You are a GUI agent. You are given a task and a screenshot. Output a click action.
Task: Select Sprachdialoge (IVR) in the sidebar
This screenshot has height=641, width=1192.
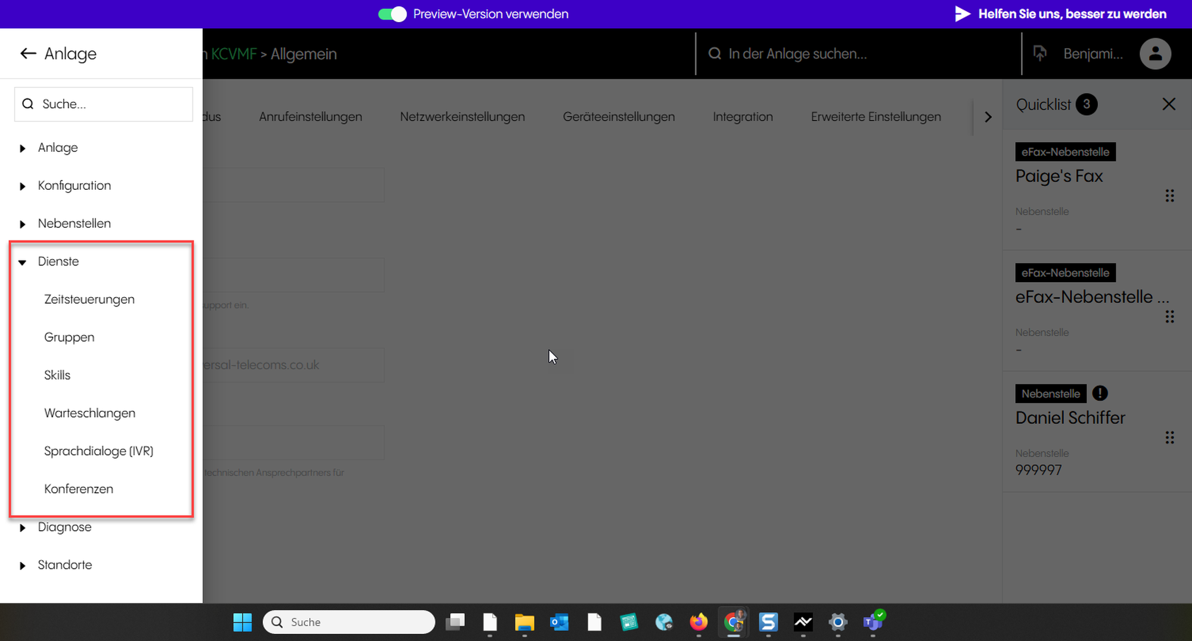[x=98, y=451]
